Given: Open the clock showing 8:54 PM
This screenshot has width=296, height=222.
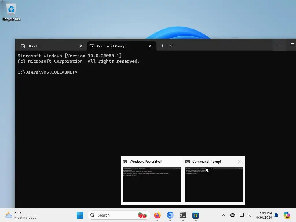Looking at the screenshot, I should 264,215.
